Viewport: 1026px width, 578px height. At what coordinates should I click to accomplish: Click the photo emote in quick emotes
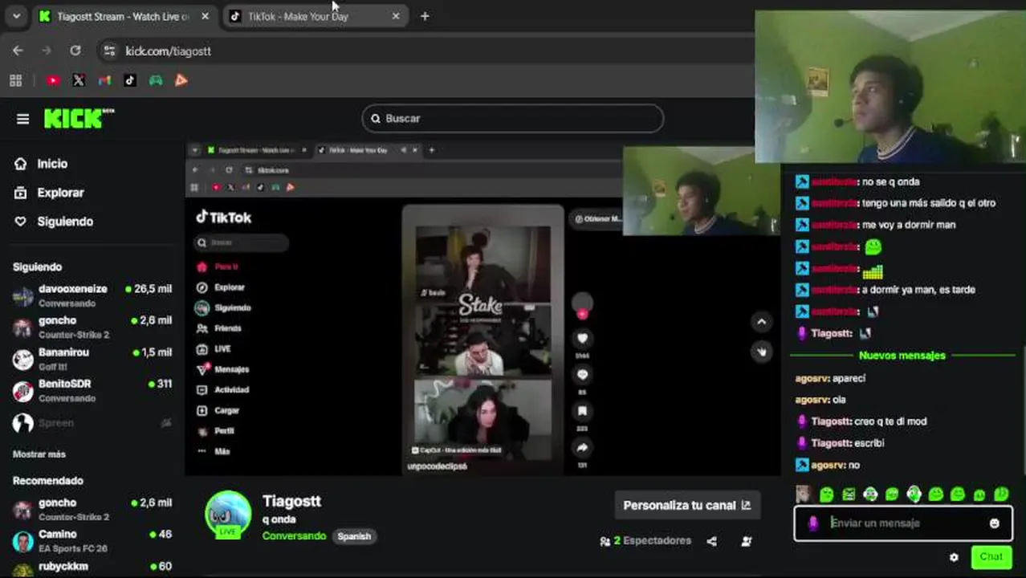point(803,495)
